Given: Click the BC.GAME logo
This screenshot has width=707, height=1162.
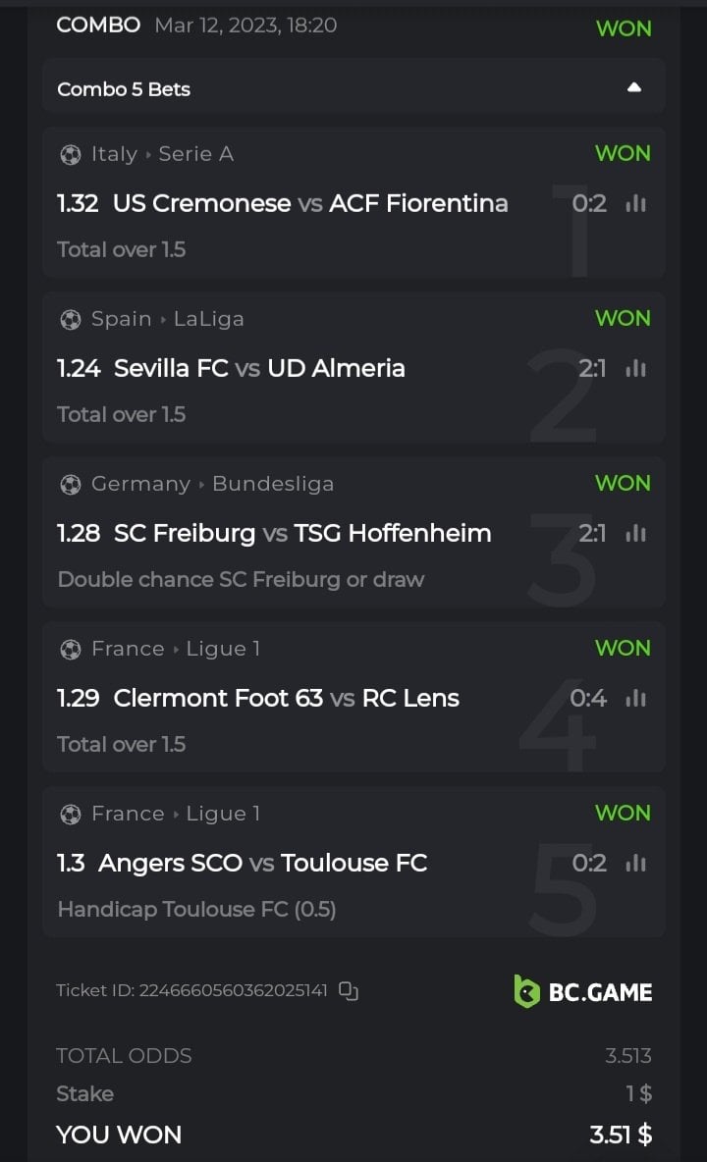Looking at the screenshot, I should point(583,991).
